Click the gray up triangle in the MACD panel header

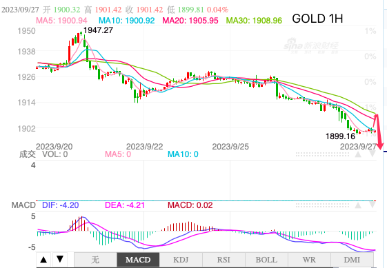coord(358,205)
